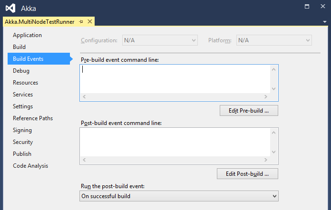Switch to the Debug page

21,71
